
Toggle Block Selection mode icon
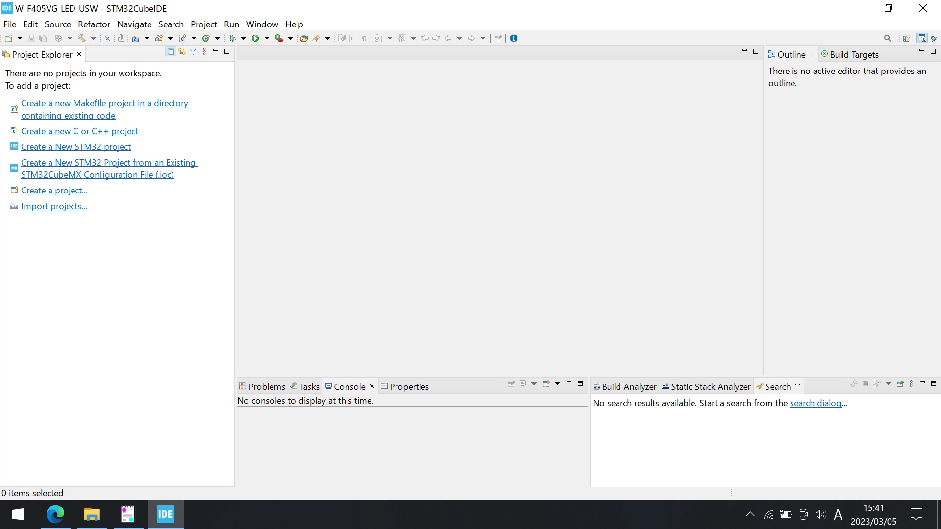[x=352, y=38]
